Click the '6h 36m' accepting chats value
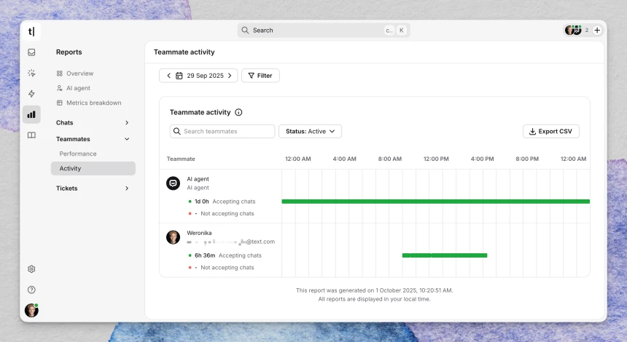The image size is (627, 342). 205,255
